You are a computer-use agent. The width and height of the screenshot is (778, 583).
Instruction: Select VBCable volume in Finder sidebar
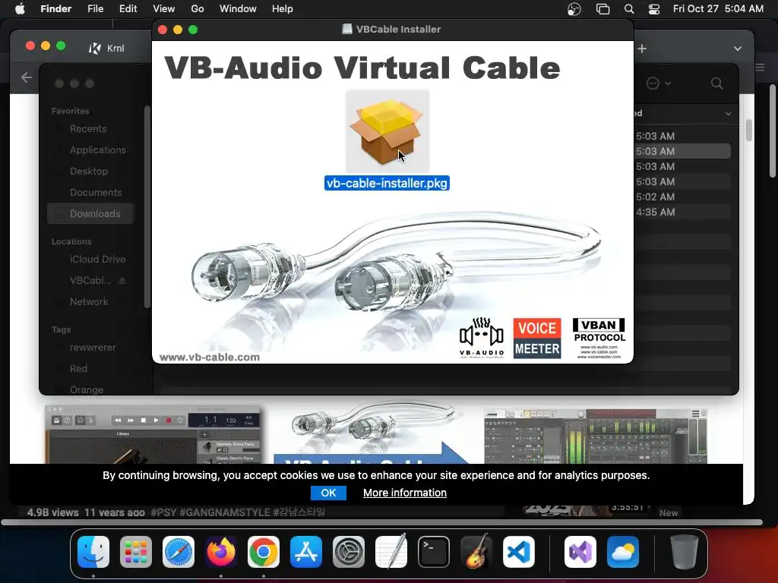tap(90, 281)
